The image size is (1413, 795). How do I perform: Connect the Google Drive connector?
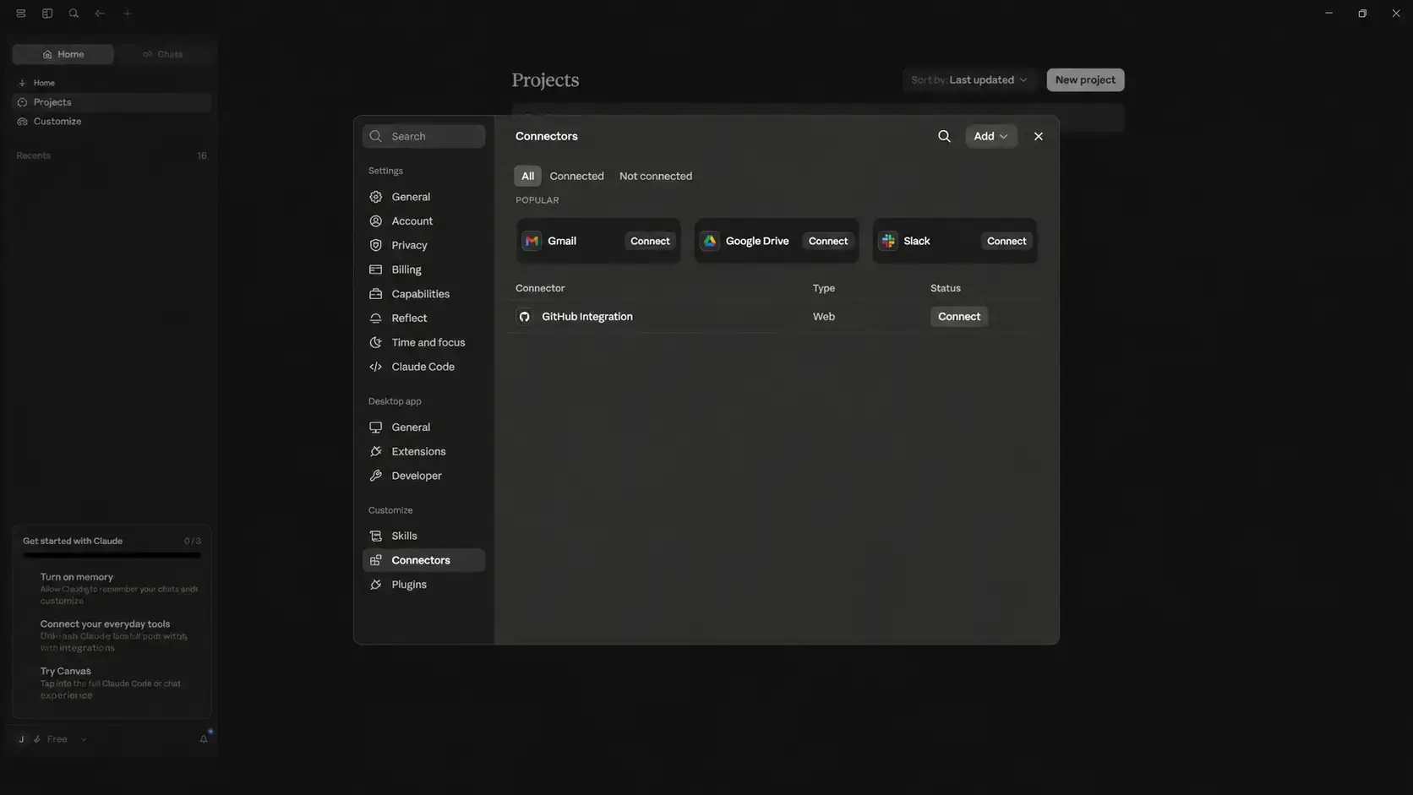click(x=828, y=241)
